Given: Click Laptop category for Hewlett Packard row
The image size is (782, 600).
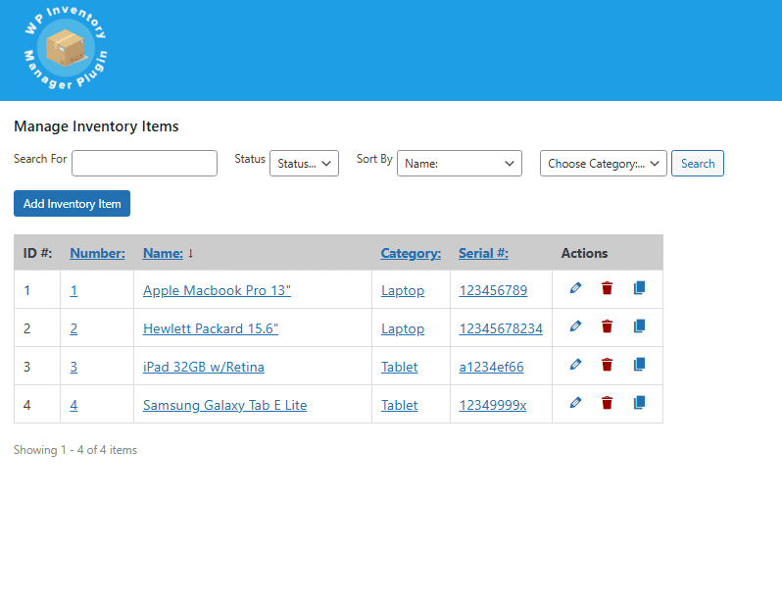Looking at the screenshot, I should pyautogui.click(x=403, y=329).
